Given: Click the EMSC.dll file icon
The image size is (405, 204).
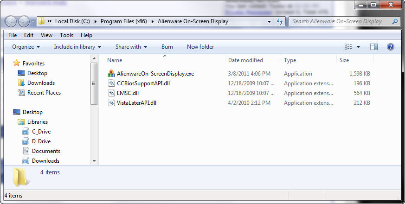Looking at the screenshot, I should (111, 93).
